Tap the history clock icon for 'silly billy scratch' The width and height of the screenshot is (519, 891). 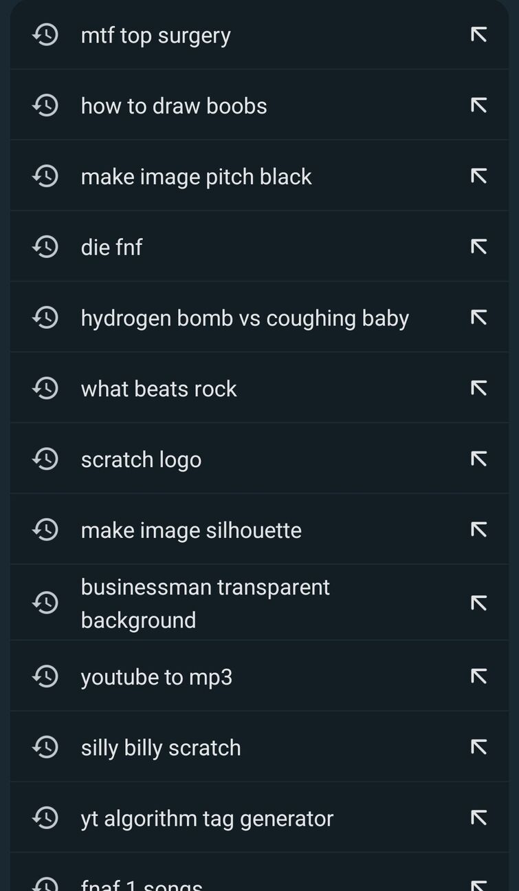point(45,747)
